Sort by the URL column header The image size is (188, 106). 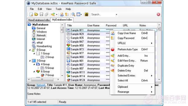125,26
